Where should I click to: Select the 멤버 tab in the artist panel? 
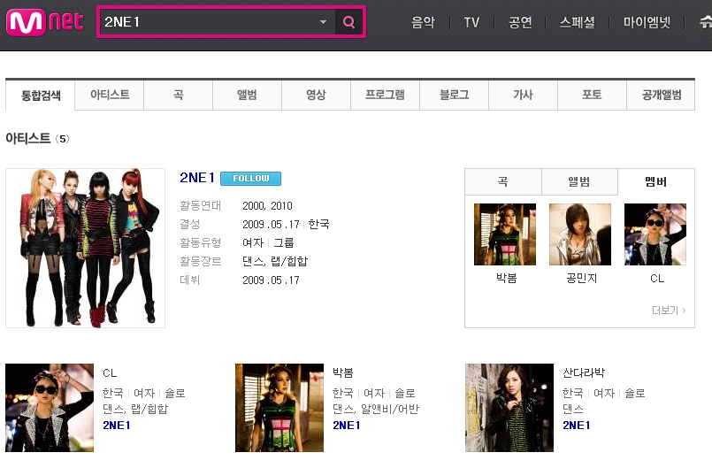pyautogui.click(x=655, y=181)
